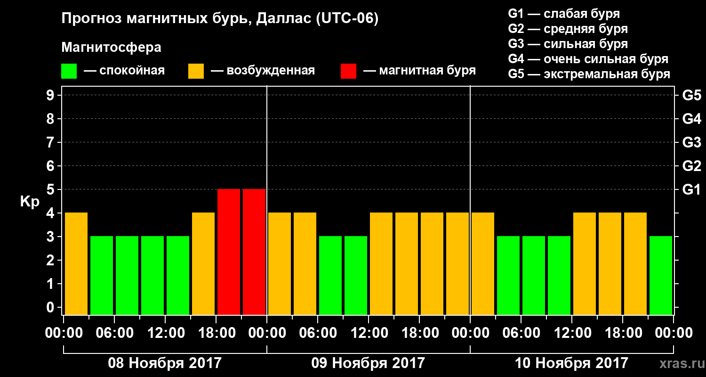
Task: Select 'G2 — средняя буря' legend line
Action: (x=568, y=29)
